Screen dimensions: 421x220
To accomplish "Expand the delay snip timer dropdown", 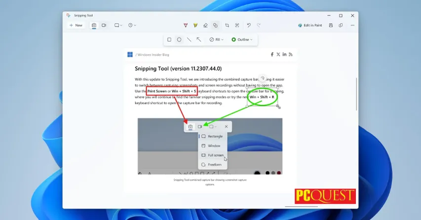I will (x=132, y=25).
